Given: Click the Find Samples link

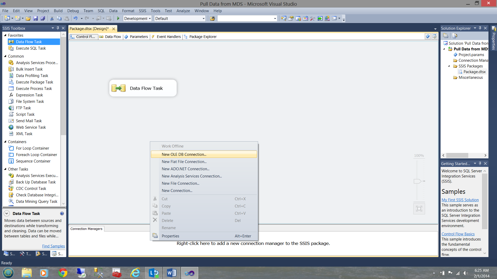Looking at the screenshot, I should (x=53, y=246).
